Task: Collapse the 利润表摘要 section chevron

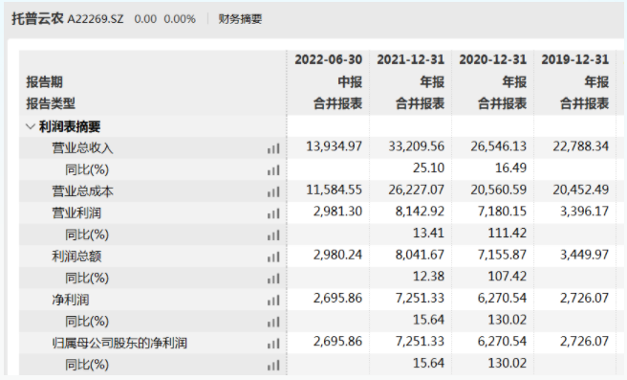Action: tap(31, 127)
